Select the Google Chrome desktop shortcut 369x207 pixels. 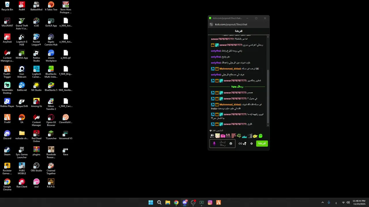[x=7, y=185]
